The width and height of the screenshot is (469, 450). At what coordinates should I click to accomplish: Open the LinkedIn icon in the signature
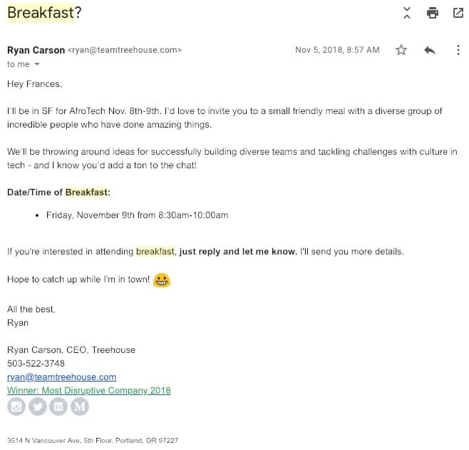(59, 406)
